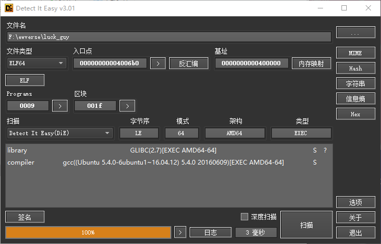Click arrow button beside the progress bar
This screenshot has height=244, width=381.
(180, 232)
